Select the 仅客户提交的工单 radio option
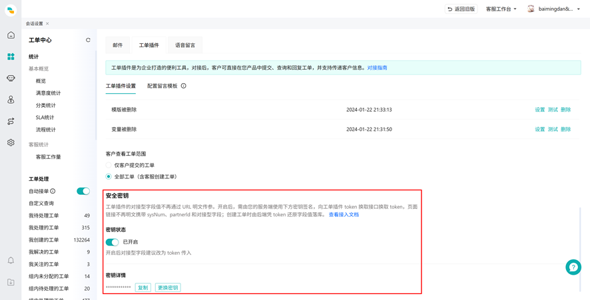Screen dimensions: 590x300 pos(109,165)
